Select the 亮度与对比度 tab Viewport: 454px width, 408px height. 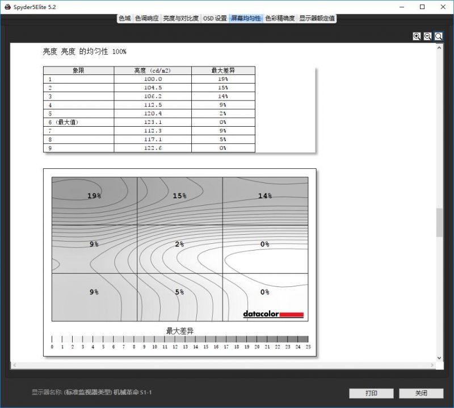(180, 18)
